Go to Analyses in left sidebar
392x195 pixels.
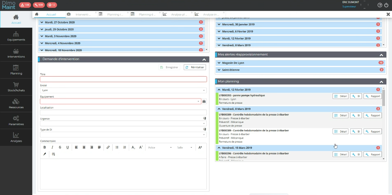16,138
